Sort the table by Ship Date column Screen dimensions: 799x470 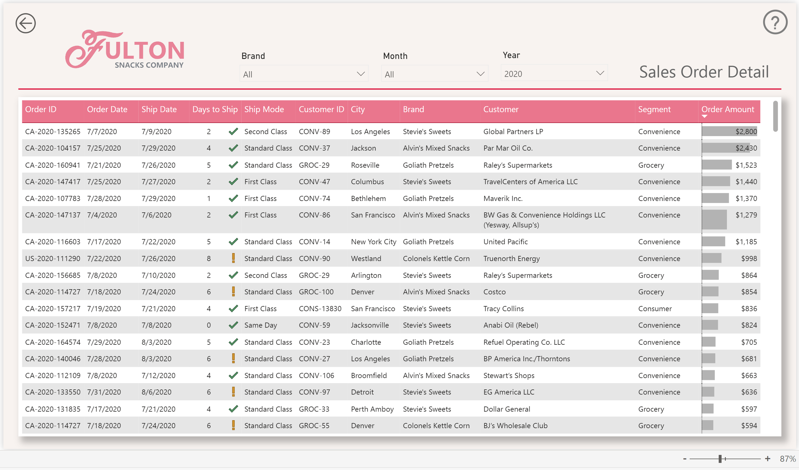[159, 109]
